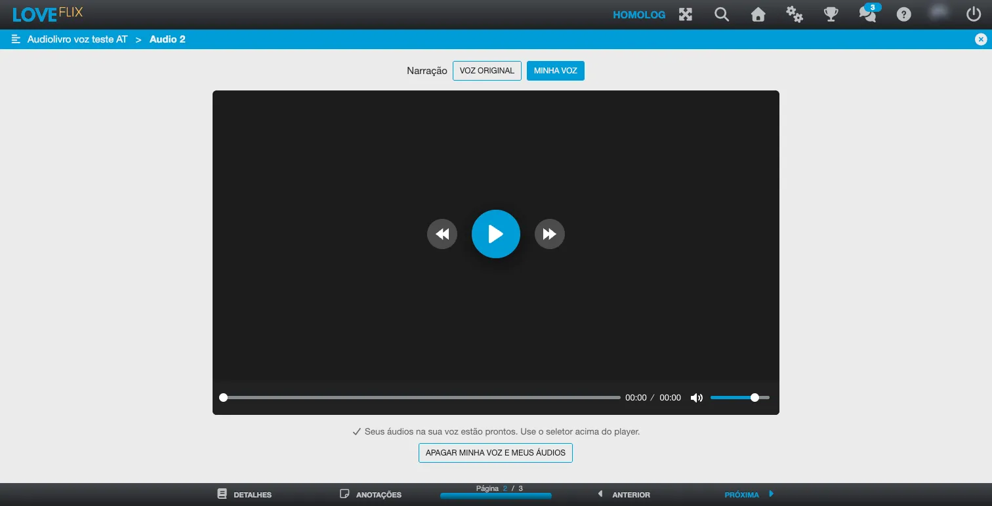Go to PRÓXIMA page
The image size is (992, 506).
click(x=749, y=494)
